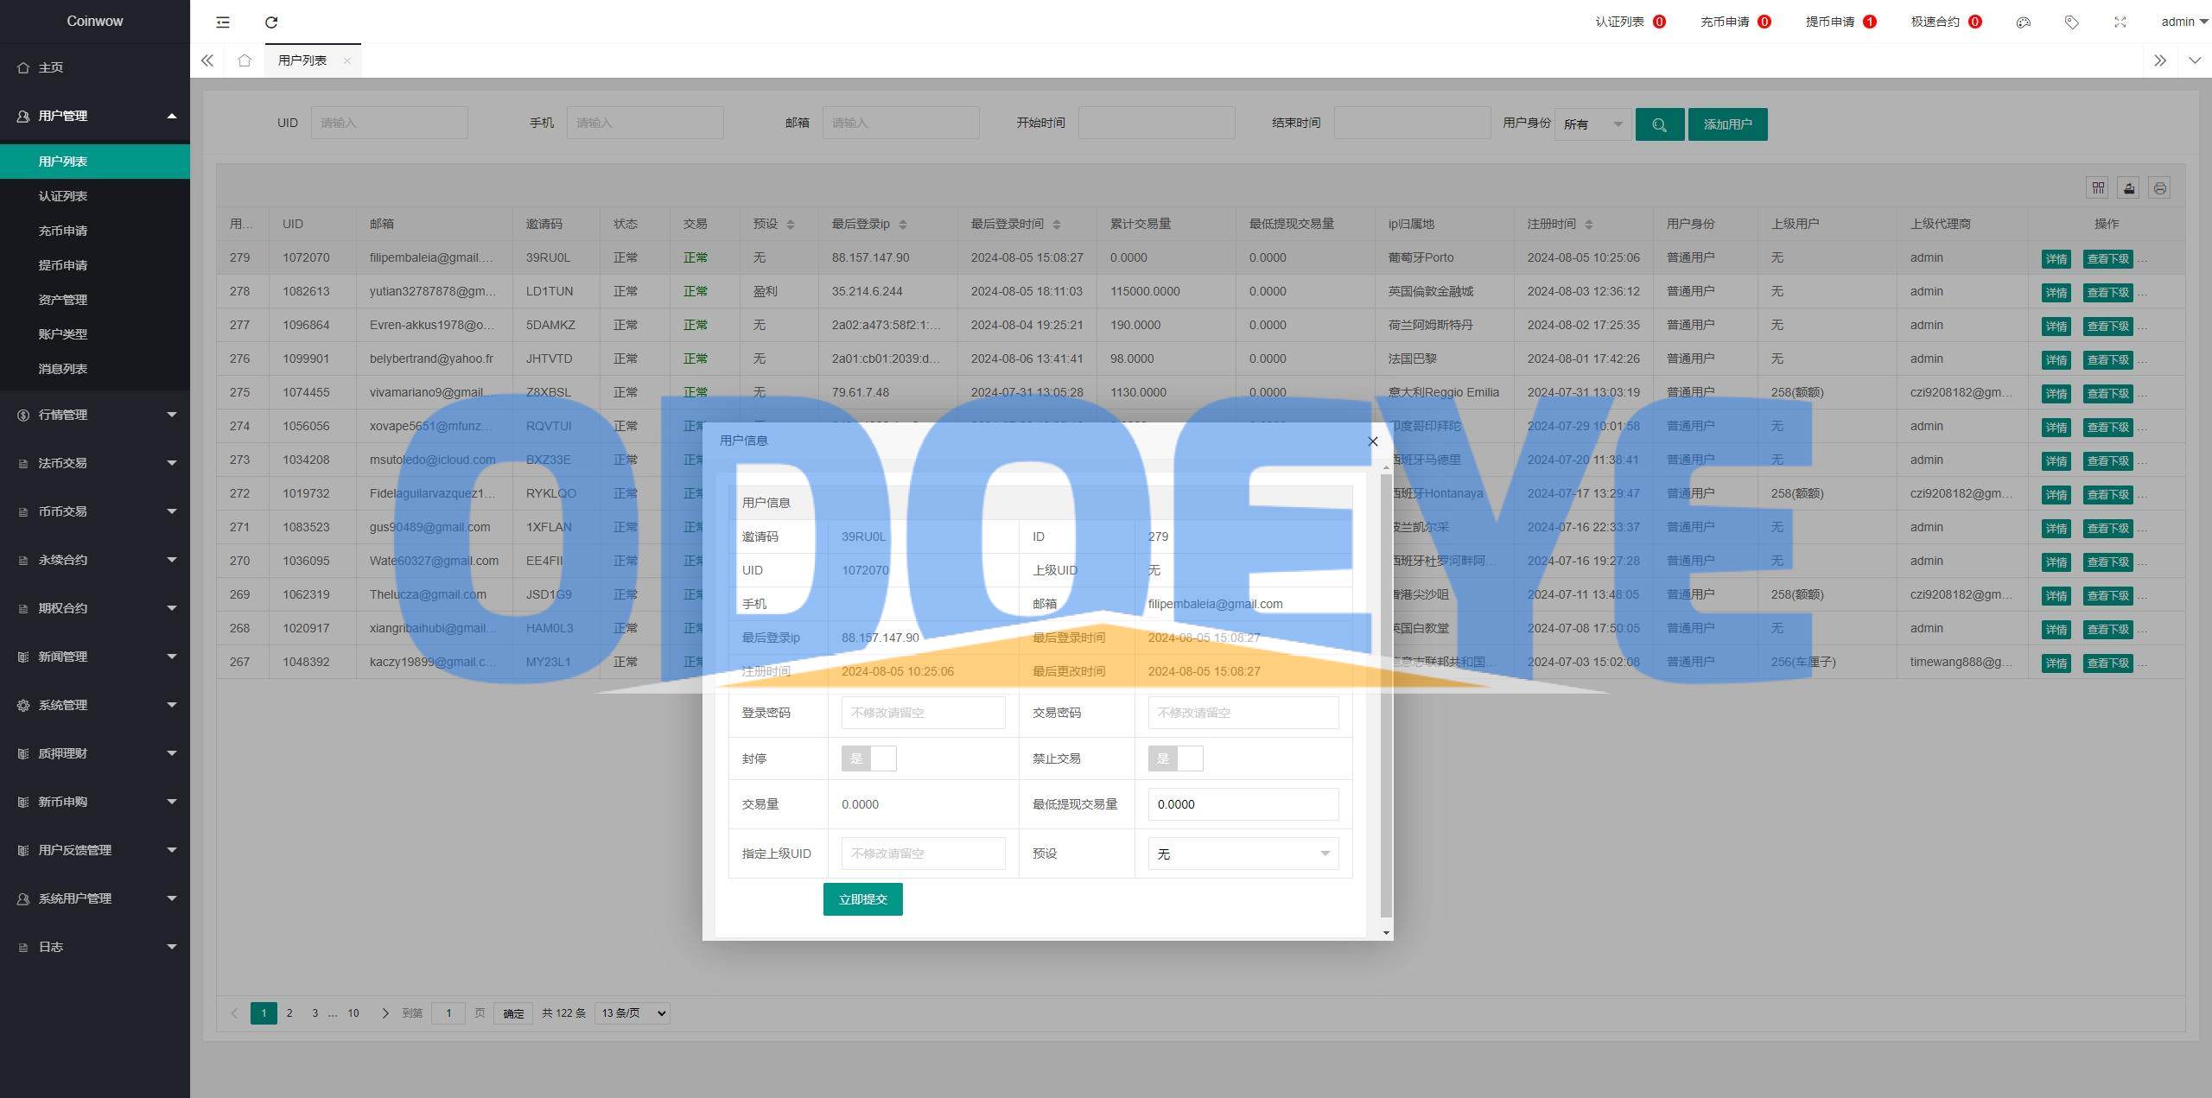
Task: Open the admin account dropdown
Action: click(x=2184, y=22)
